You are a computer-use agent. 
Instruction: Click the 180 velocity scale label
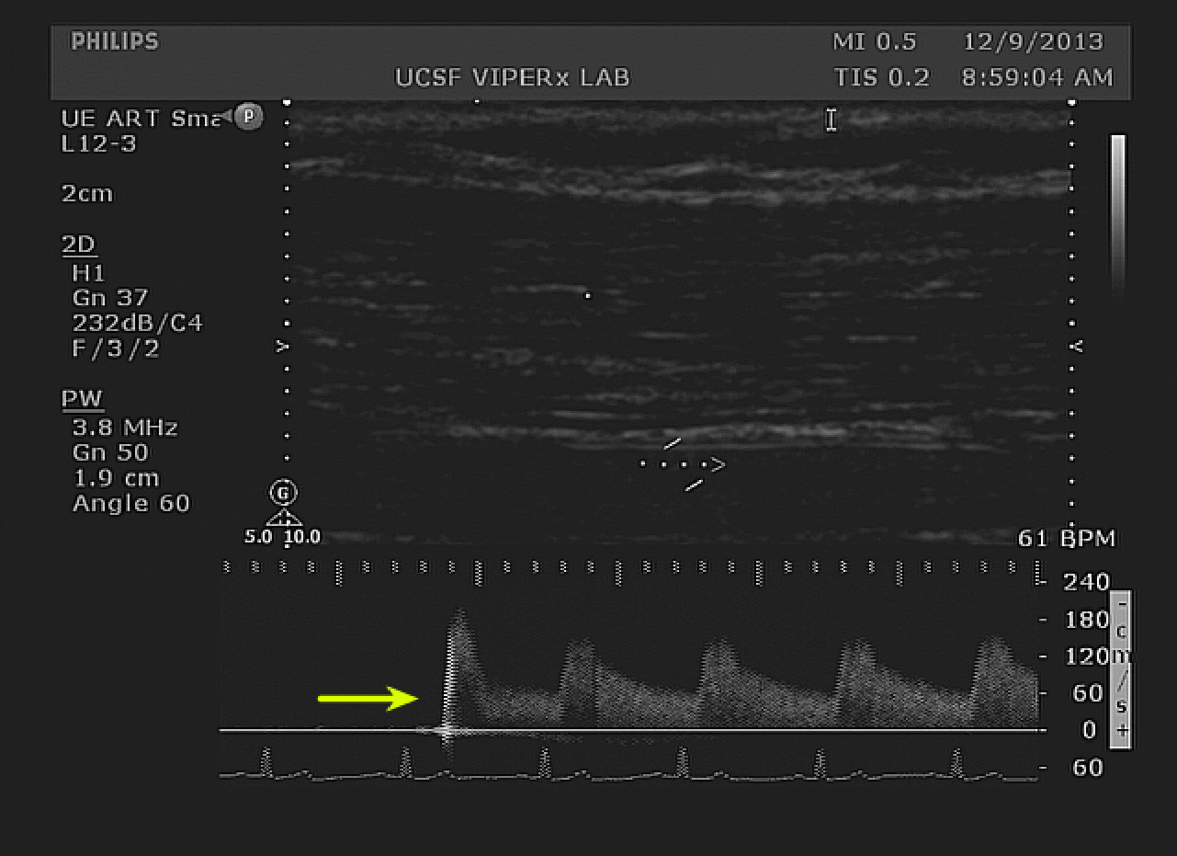coord(1087,620)
